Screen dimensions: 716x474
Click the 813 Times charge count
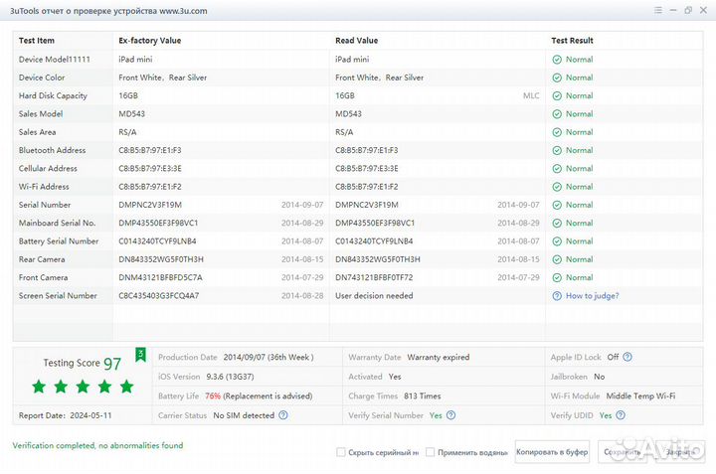coord(423,395)
